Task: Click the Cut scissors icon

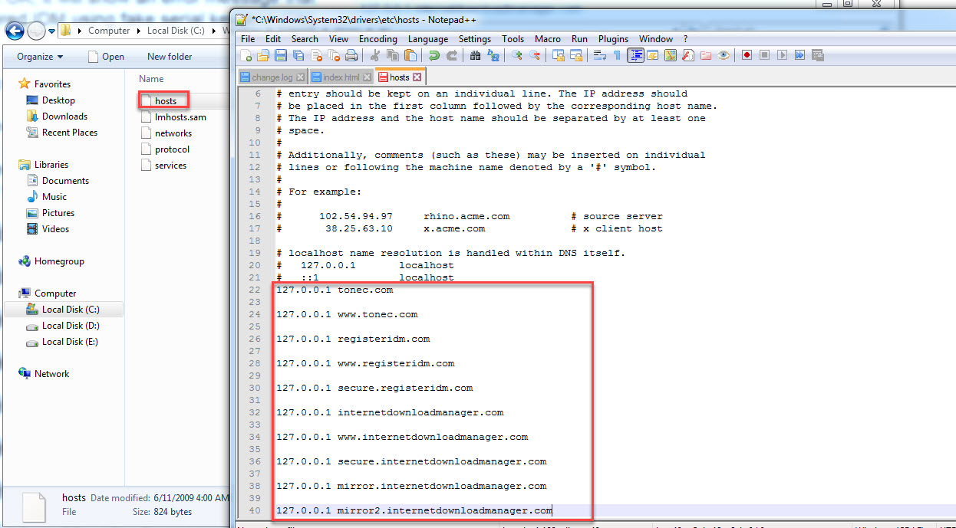Action: (375, 55)
